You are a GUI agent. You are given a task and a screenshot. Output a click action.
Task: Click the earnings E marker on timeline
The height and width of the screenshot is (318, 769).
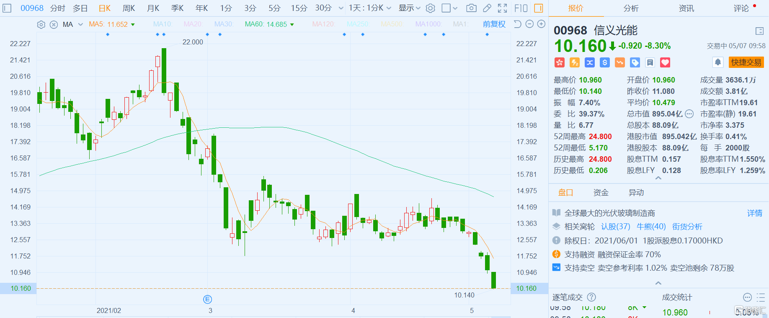(207, 299)
